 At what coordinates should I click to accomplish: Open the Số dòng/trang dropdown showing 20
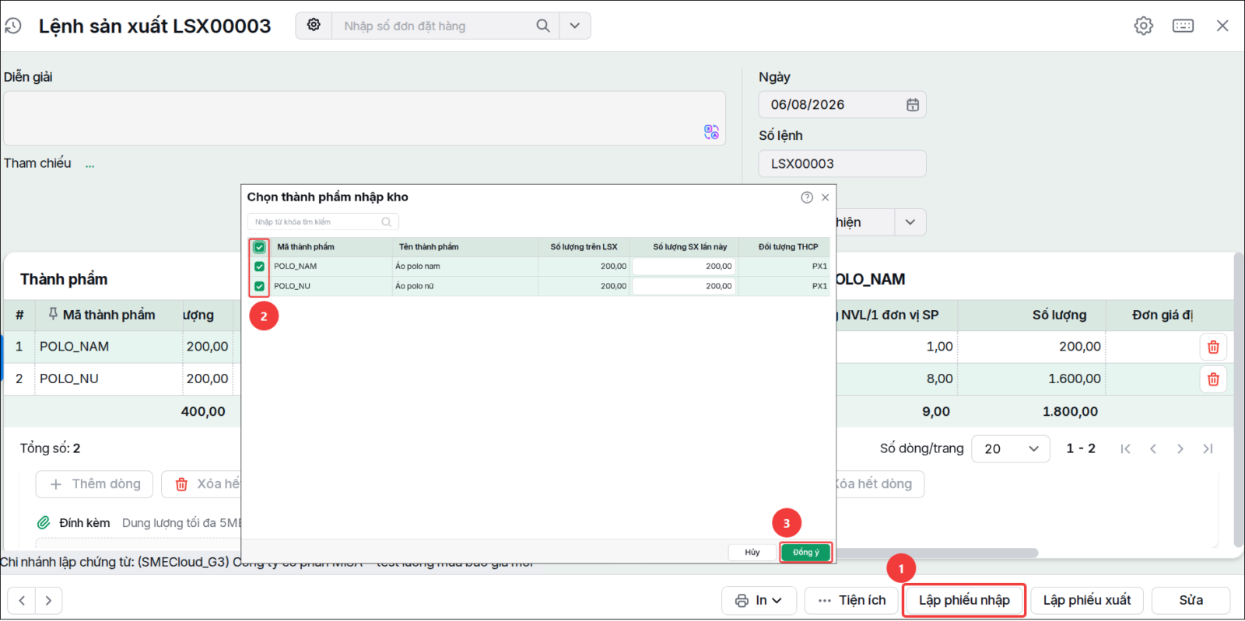[x=1011, y=448]
